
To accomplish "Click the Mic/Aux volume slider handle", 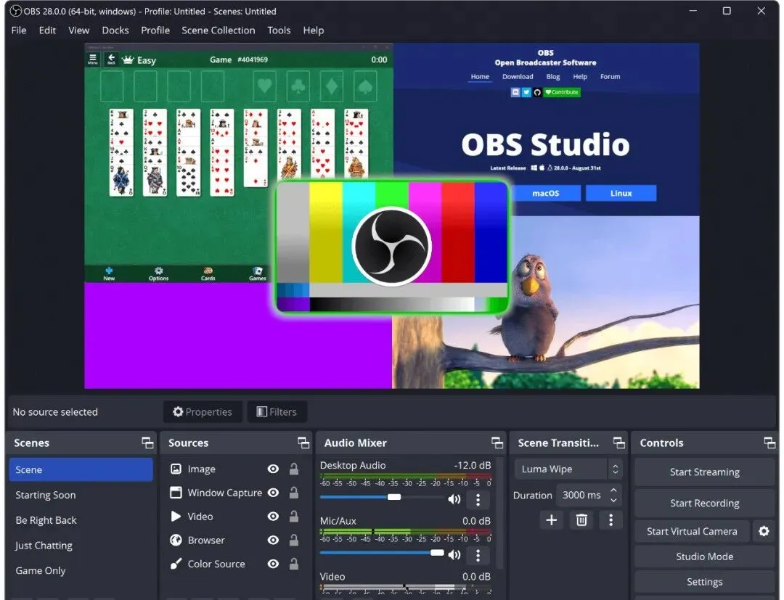I will [x=437, y=553].
